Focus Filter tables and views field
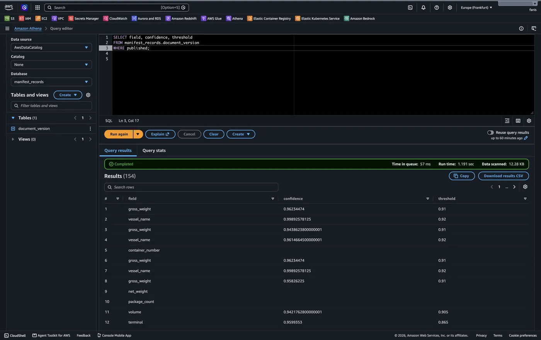Image resolution: width=541 pixels, height=340 pixels. click(x=51, y=106)
